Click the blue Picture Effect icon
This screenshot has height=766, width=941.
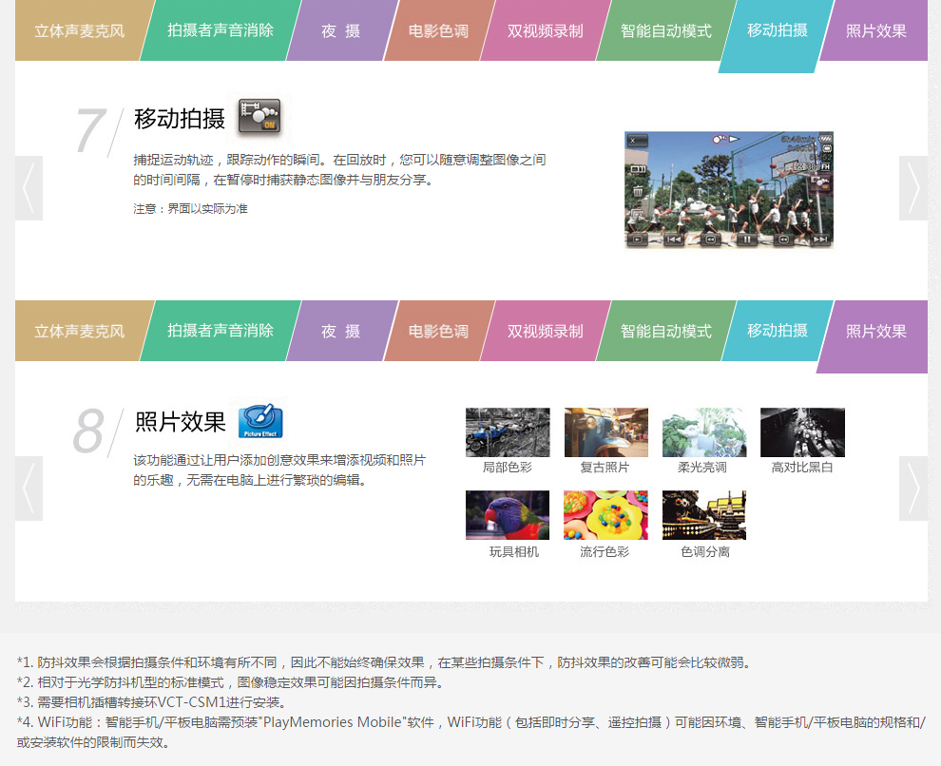pyautogui.click(x=259, y=420)
